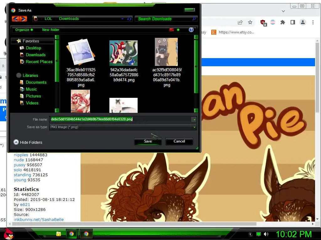Viewport: 321px width, 240px height.
Task: Click the Desktop icon under Favorites
Action: click(22, 48)
